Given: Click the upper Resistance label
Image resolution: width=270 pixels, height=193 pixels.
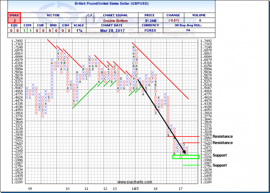Looking at the screenshot, I should click(224, 137).
